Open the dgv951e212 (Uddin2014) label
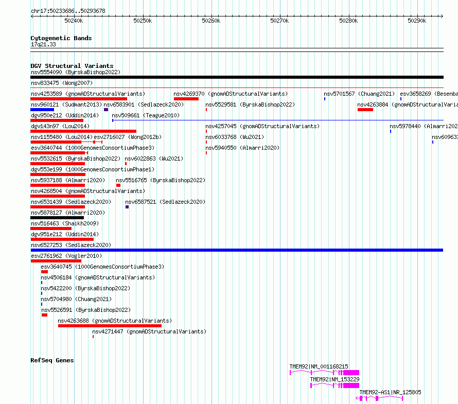The height and width of the screenshot is (404, 458). tap(65, 234)
